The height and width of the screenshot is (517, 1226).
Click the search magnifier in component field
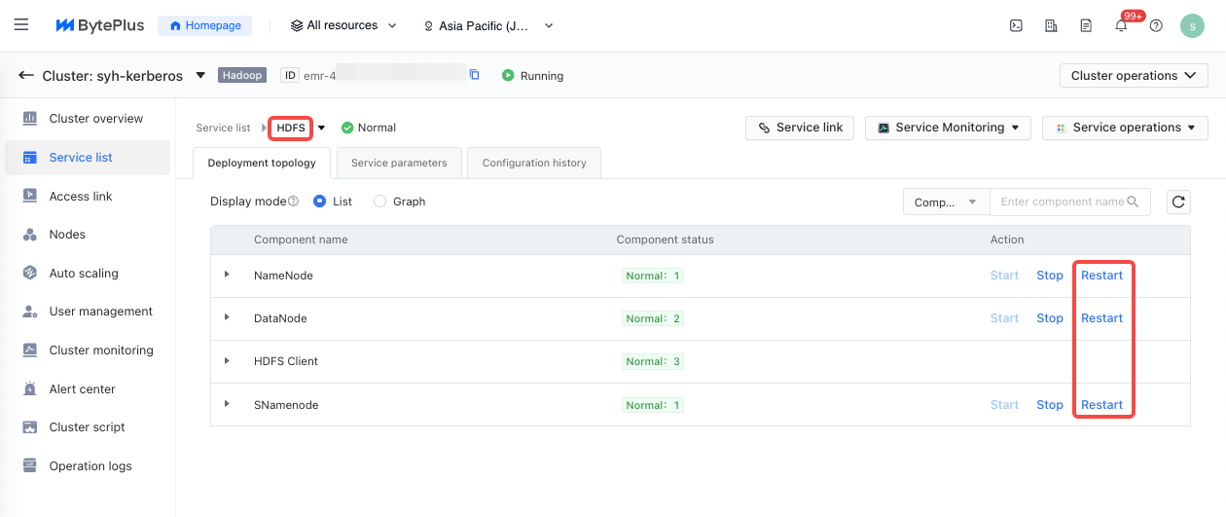click(1133, 202)
